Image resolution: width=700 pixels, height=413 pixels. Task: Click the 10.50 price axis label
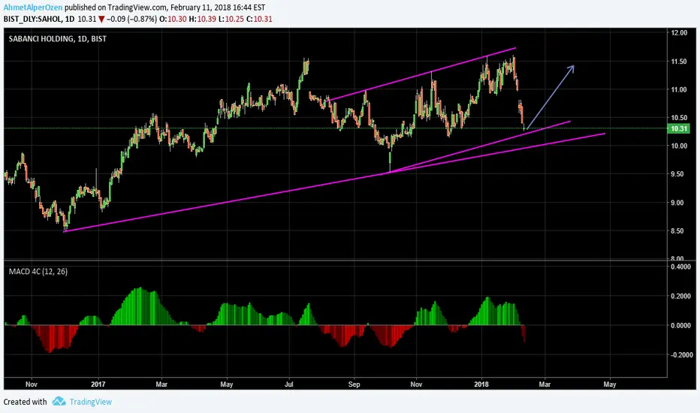pyautogui.click(x=679, y=117)
